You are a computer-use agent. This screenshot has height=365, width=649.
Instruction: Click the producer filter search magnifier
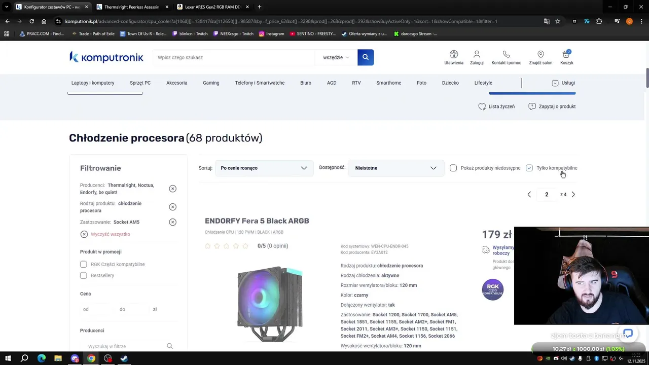(x=170, y=346)
